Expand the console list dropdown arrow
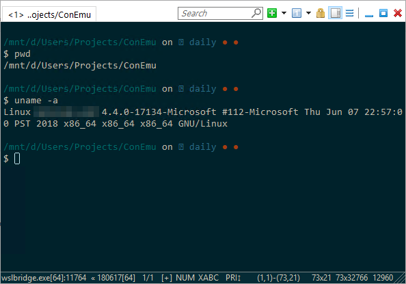 pos(308,13)
